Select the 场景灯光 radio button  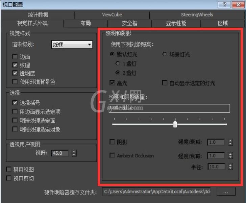[x=165, y=54]
